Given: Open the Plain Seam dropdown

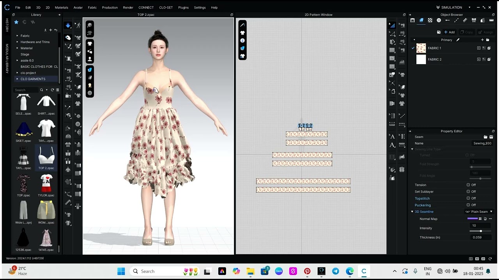Looking at the screenshot, I should [479, 212].
